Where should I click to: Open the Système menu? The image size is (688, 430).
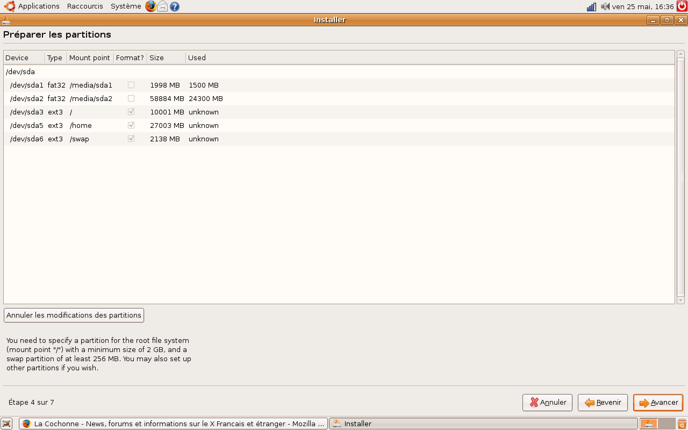(126, 6)
